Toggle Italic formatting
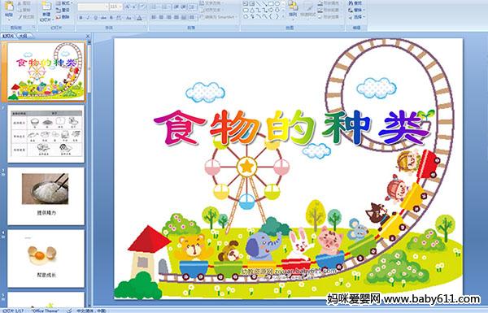The width and height of the screenshot is (488, 313). [x=89, y=18]
